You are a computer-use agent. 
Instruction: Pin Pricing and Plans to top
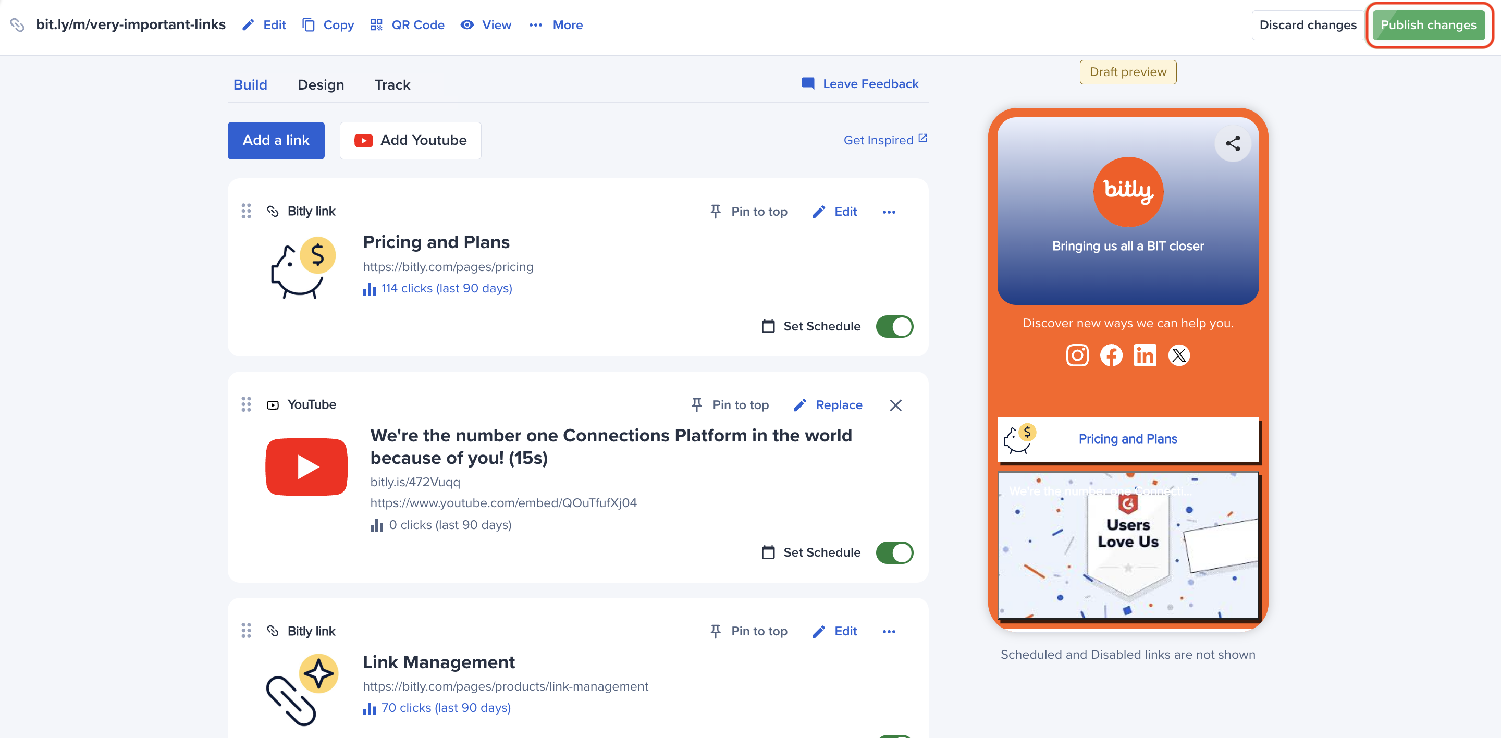(x=749, y=212)
